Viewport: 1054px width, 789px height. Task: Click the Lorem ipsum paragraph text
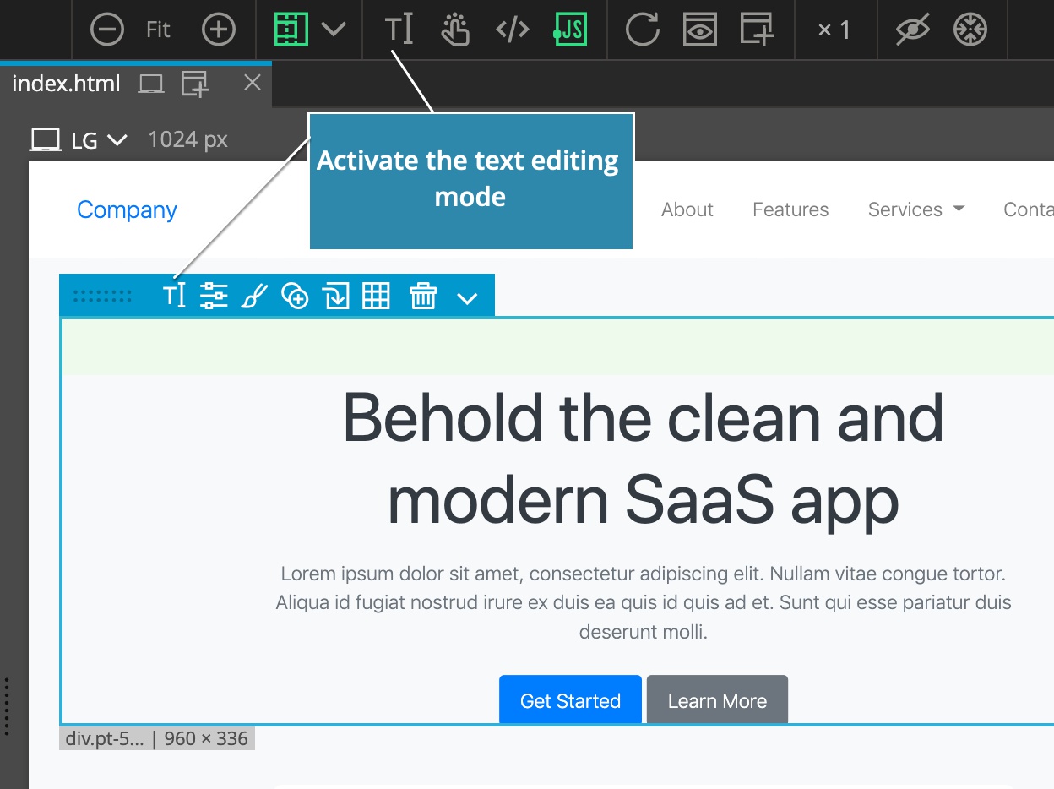pos(644,603)
